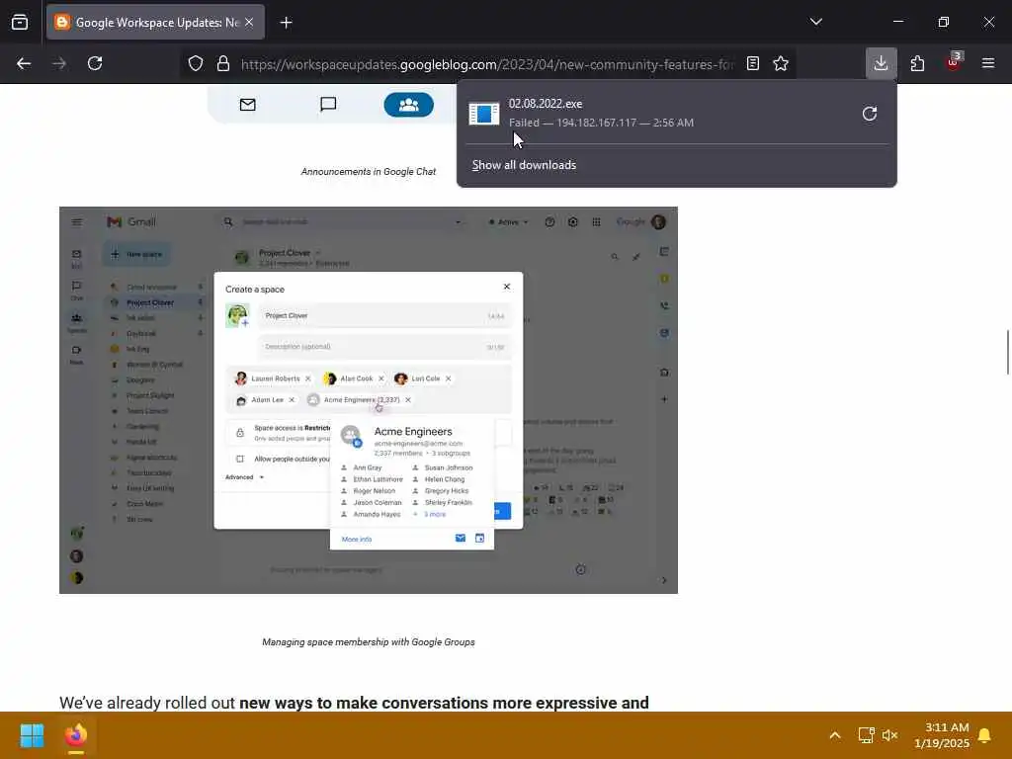Open the uBlock extension icon with badge

click(x=954, y=62)
